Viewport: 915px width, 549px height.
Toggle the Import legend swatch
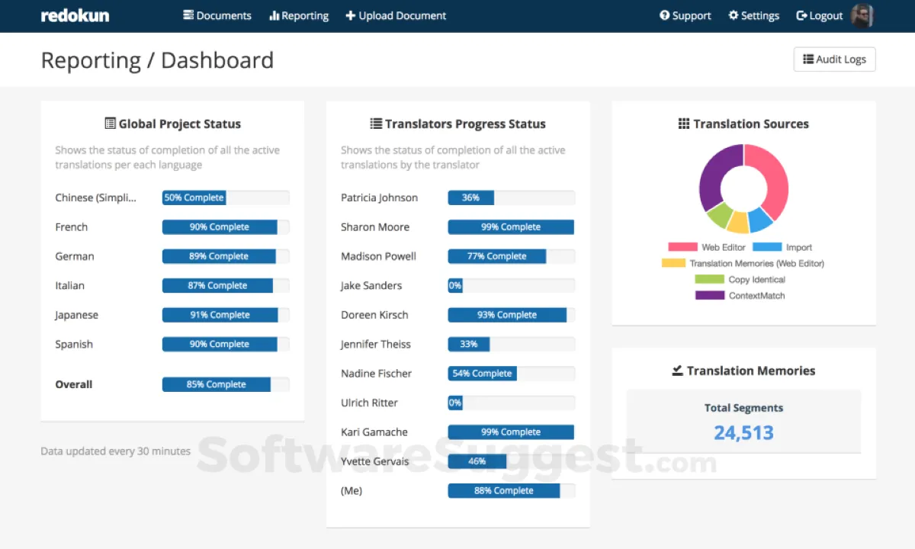(x=767, y=247)
